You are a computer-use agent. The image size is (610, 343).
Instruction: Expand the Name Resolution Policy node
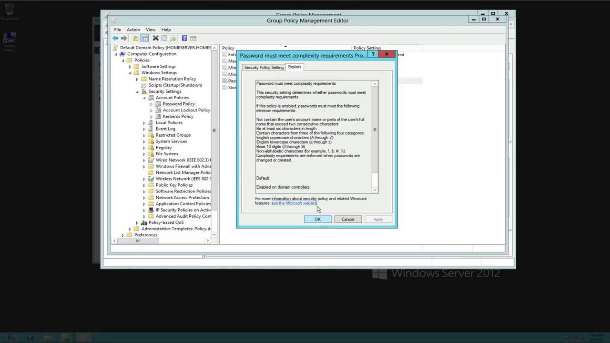coord(137,79)
